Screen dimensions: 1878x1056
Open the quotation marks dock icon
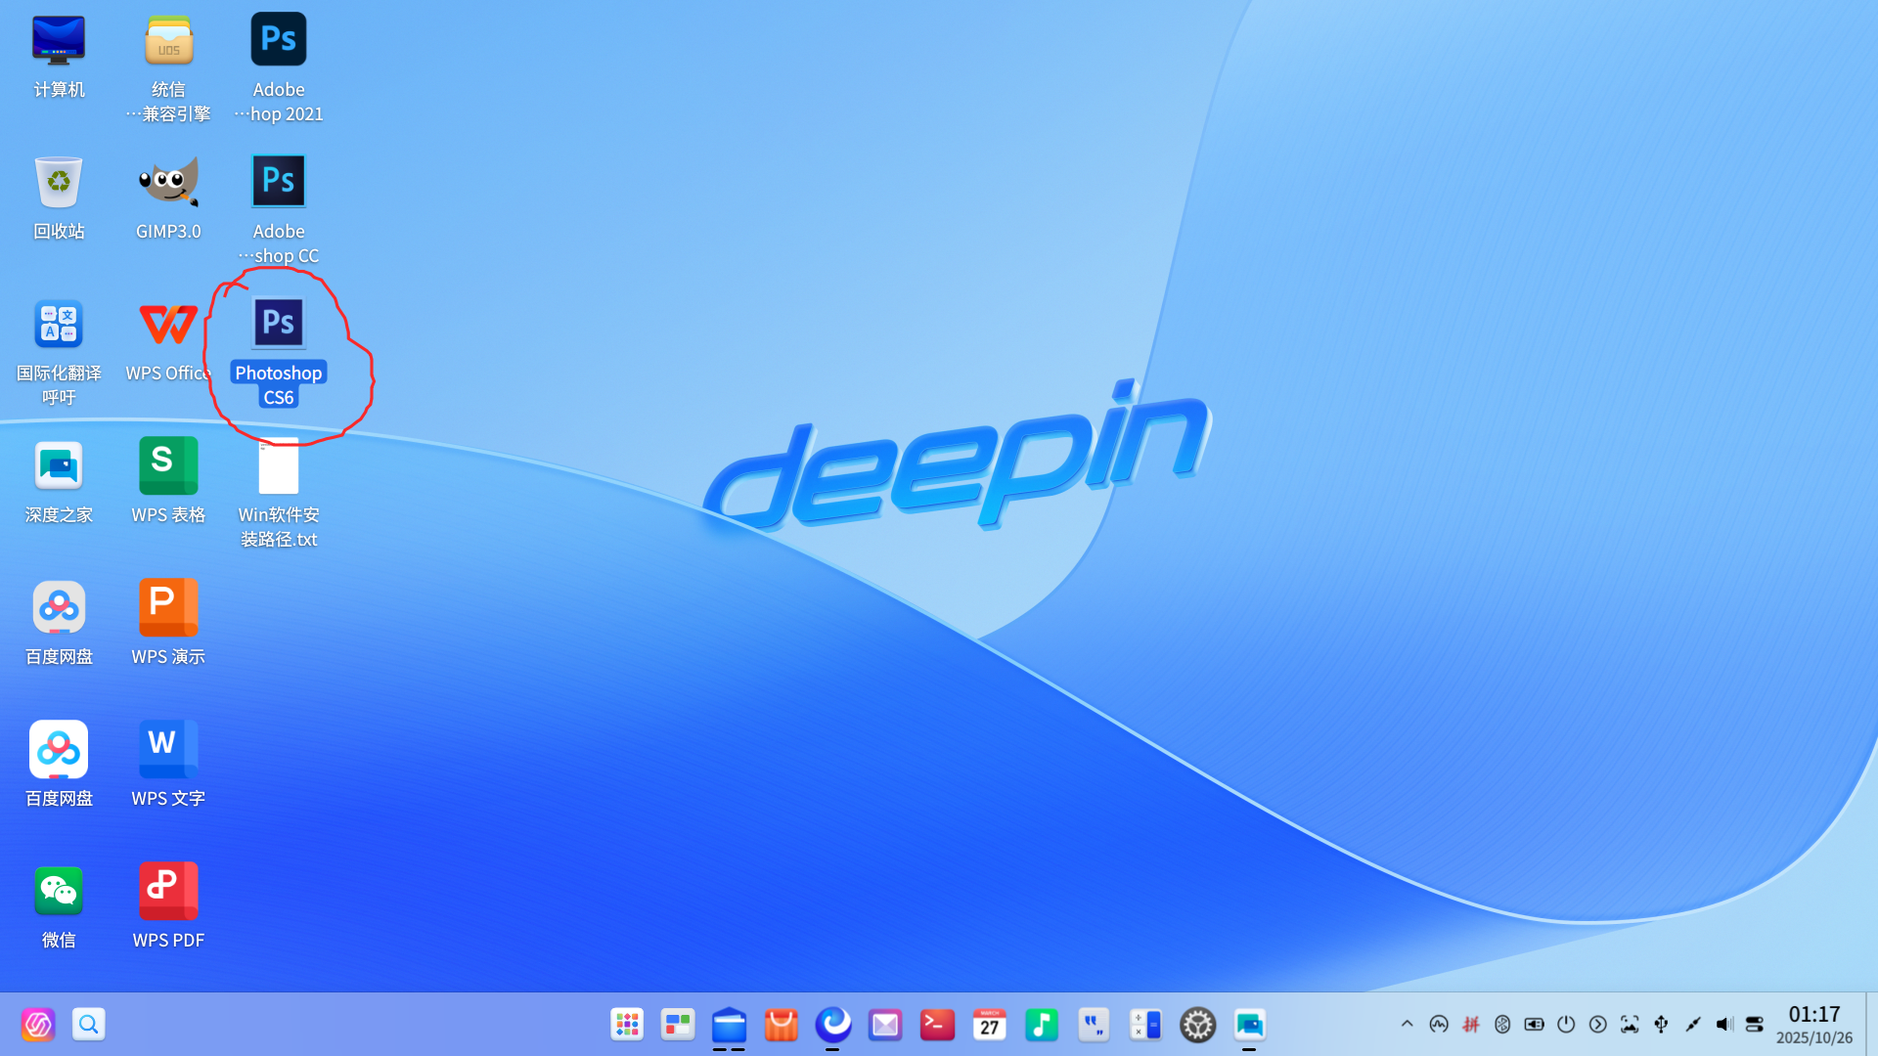(x=1094, y=1024)
